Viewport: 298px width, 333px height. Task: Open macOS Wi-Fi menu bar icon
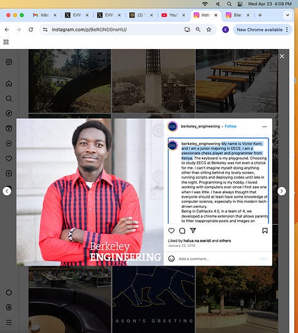[x=205, y=4]
